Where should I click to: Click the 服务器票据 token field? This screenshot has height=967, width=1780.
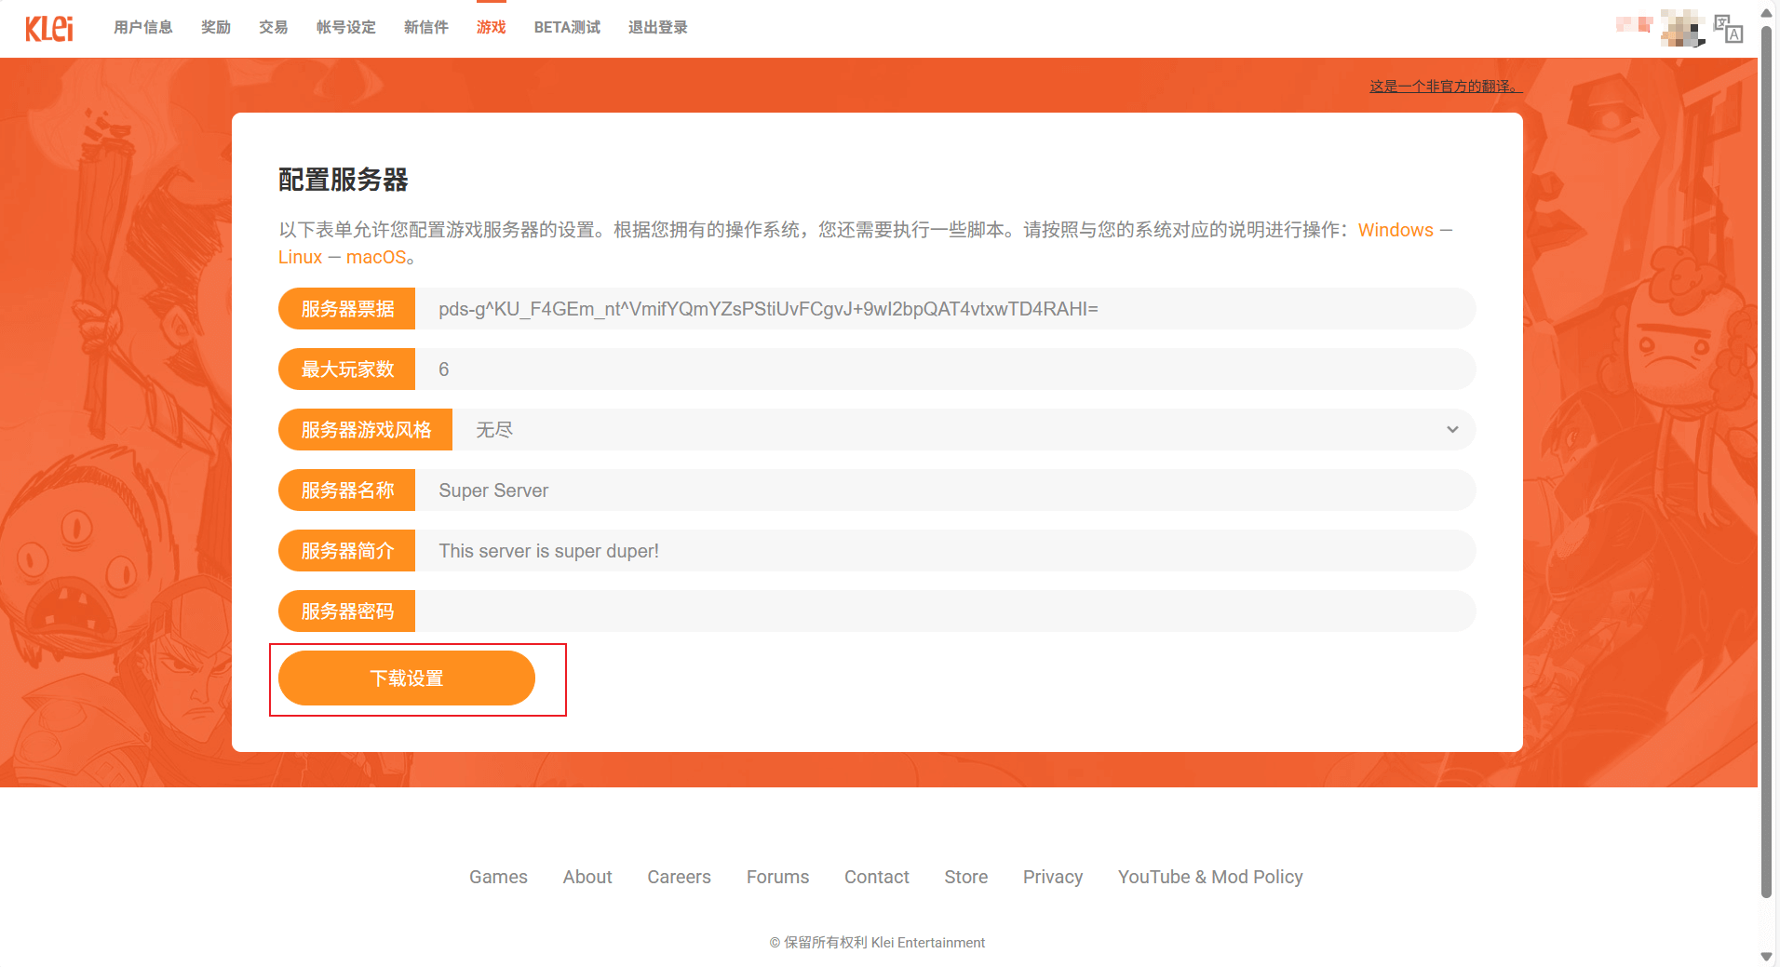[x=945, y=309]
